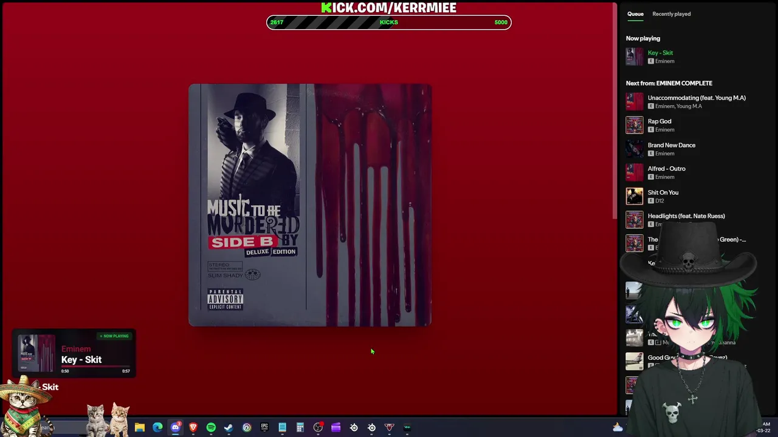The width and height of the screenshot is (778, 437).
Task: Click the weather icon in system tray
Action: pos(618,427)
